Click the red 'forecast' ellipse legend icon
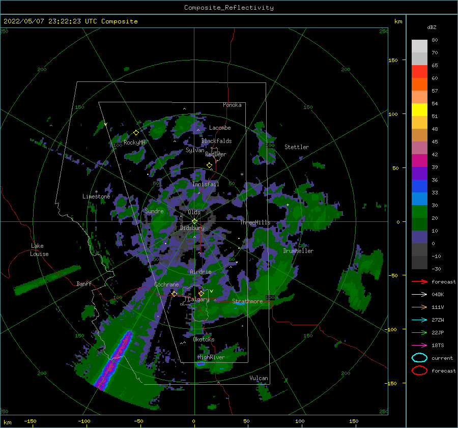 click(x=419, y=370)
